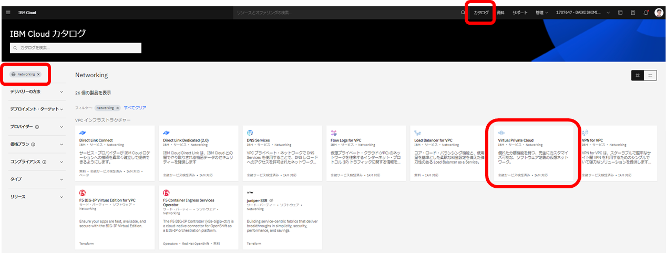Click the Networking page heading
Image resolution: width=666 pixels, height=253 pixels.
(x=91, y=75)
